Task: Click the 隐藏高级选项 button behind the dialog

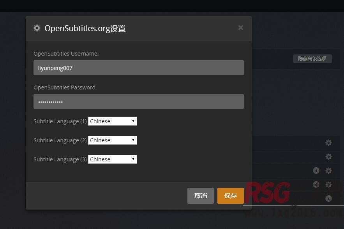Action: point(312,59)
